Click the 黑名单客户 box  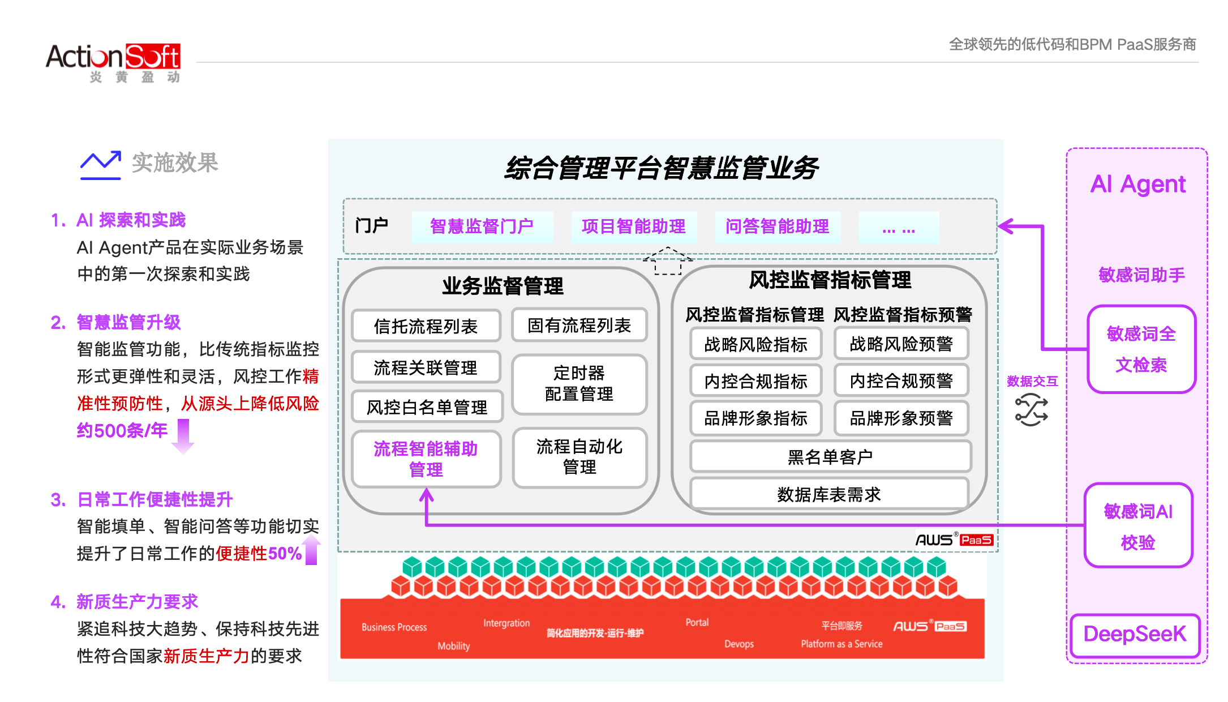coord(830,456)
